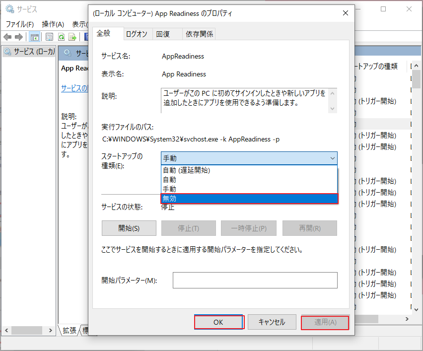Click the Forward arrow in Services toolbar

pos(18,37)
